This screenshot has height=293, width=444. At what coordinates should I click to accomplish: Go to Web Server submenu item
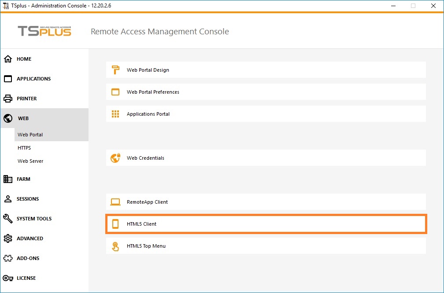(x=30, y=161)
